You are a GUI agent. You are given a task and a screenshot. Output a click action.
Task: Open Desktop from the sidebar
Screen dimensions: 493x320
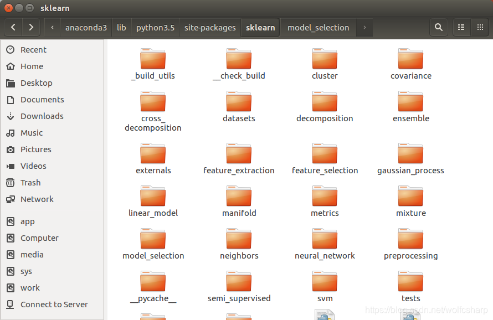[x=52, y=83]
